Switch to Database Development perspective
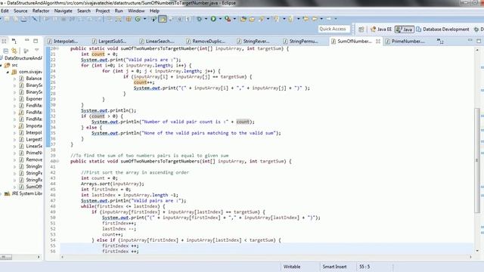This screenshot has height=272, width=484. click(442, 29)
